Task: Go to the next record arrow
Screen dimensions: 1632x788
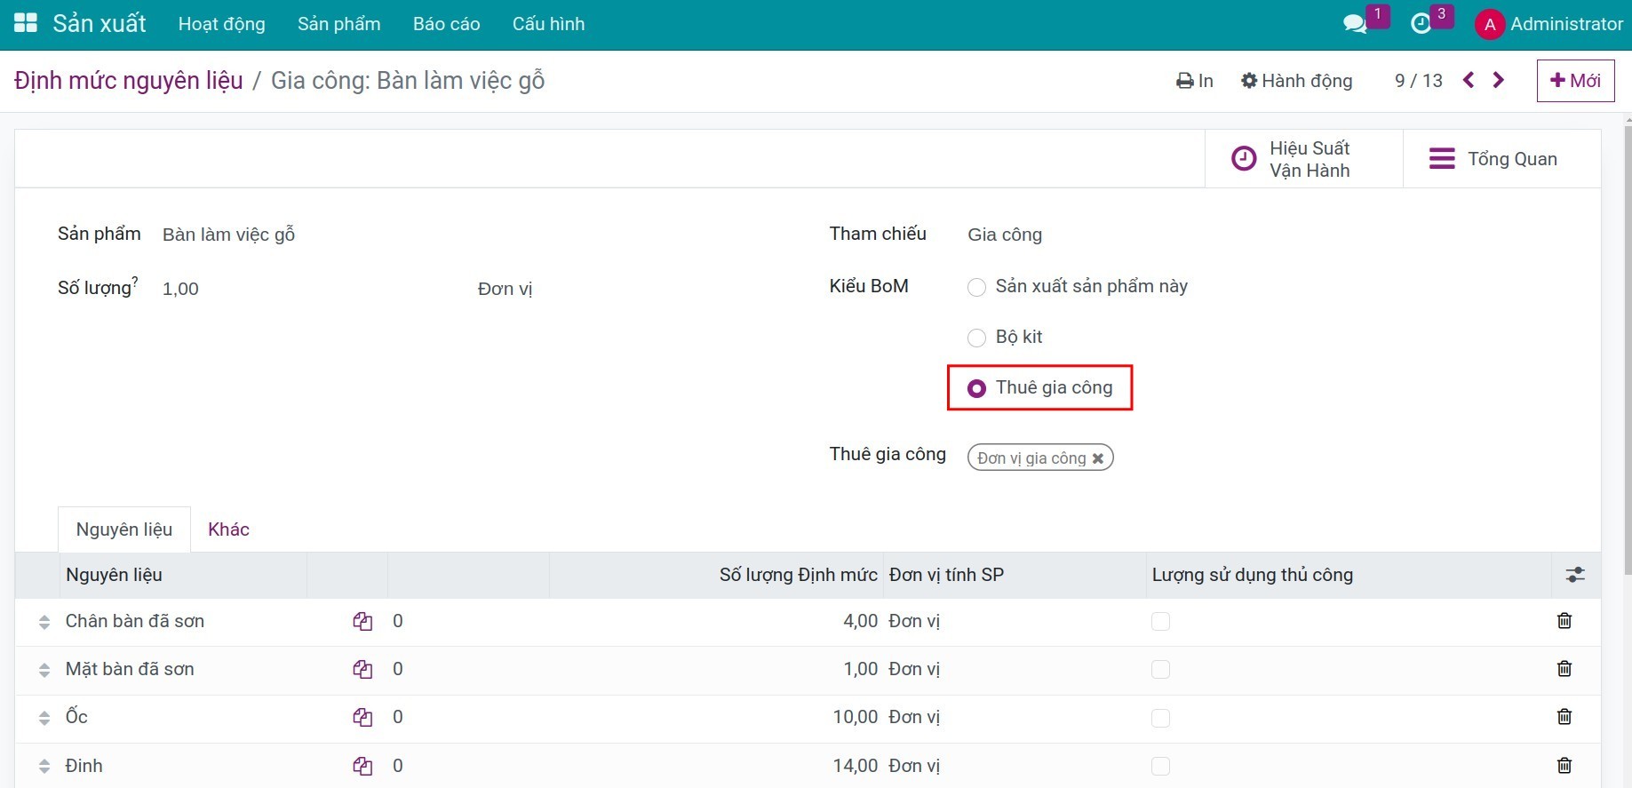Action: coord(1499,80)
